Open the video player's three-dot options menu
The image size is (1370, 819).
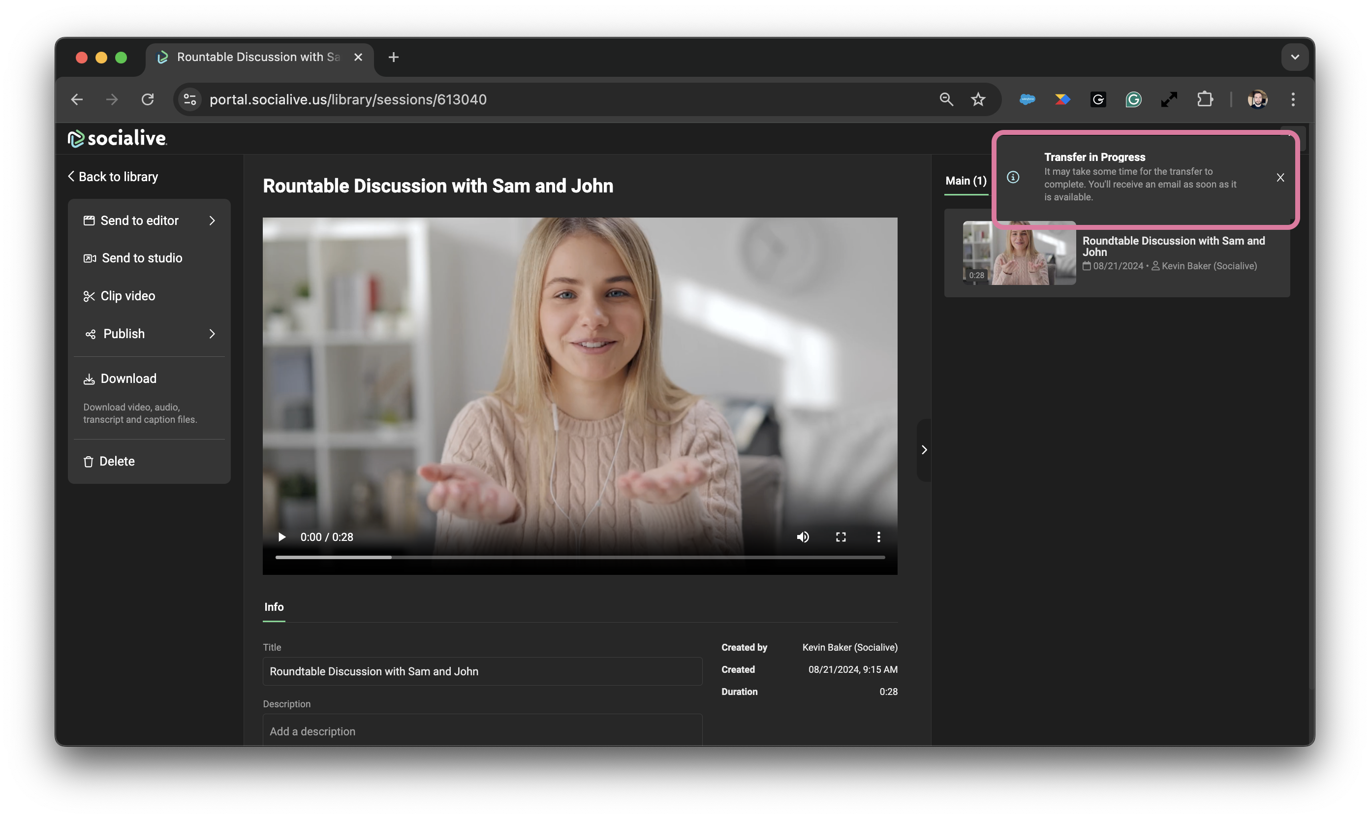[x=878, y=537]
